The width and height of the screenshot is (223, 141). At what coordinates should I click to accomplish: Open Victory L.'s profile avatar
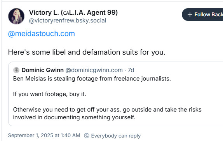click(x=16, y=16)
